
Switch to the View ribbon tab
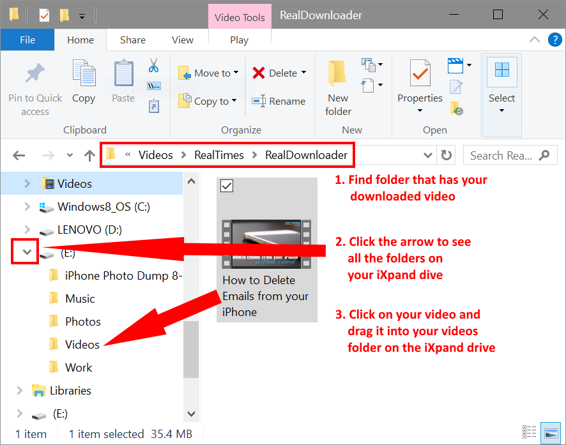[183, 40]
